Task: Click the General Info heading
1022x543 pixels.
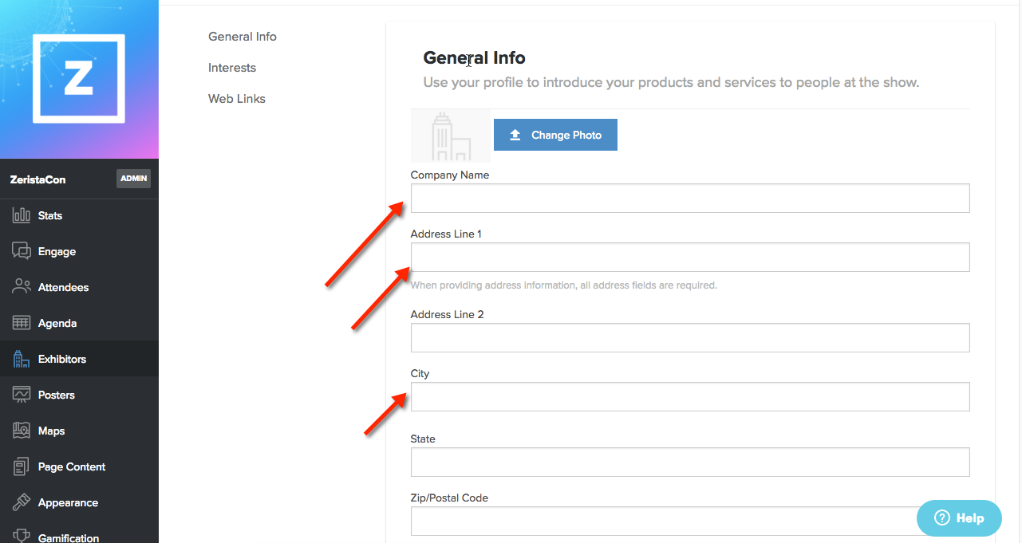Action: point(474,57)
